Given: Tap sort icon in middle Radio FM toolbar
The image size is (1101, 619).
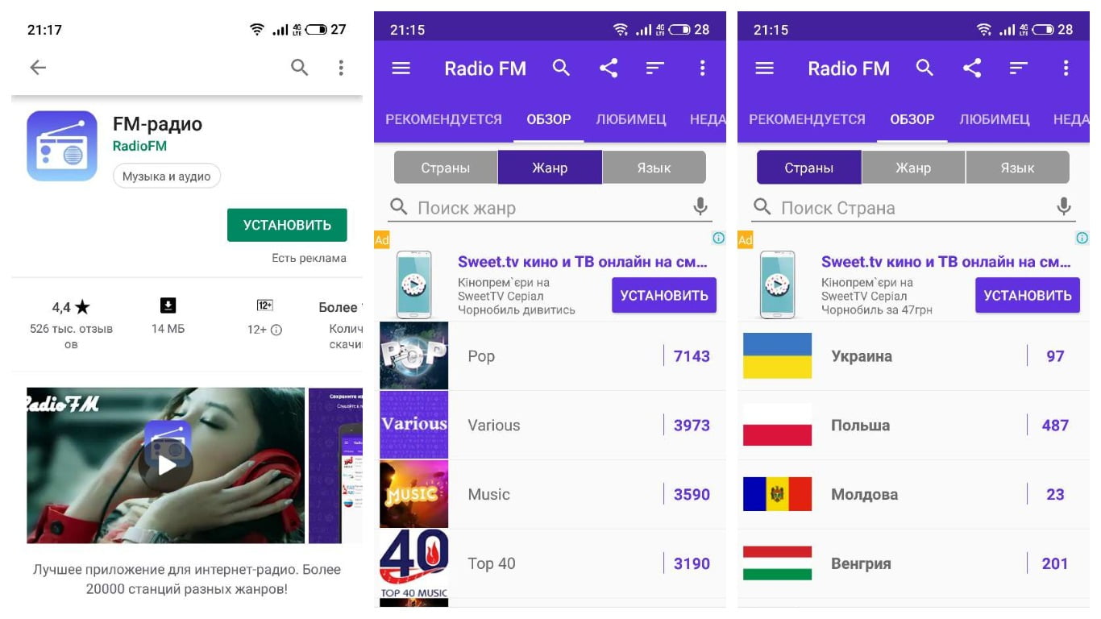Looking at the screenshot, I should (654, 69).
